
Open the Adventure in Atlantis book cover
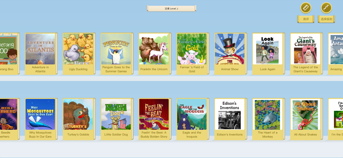click(x=40, y=49)
